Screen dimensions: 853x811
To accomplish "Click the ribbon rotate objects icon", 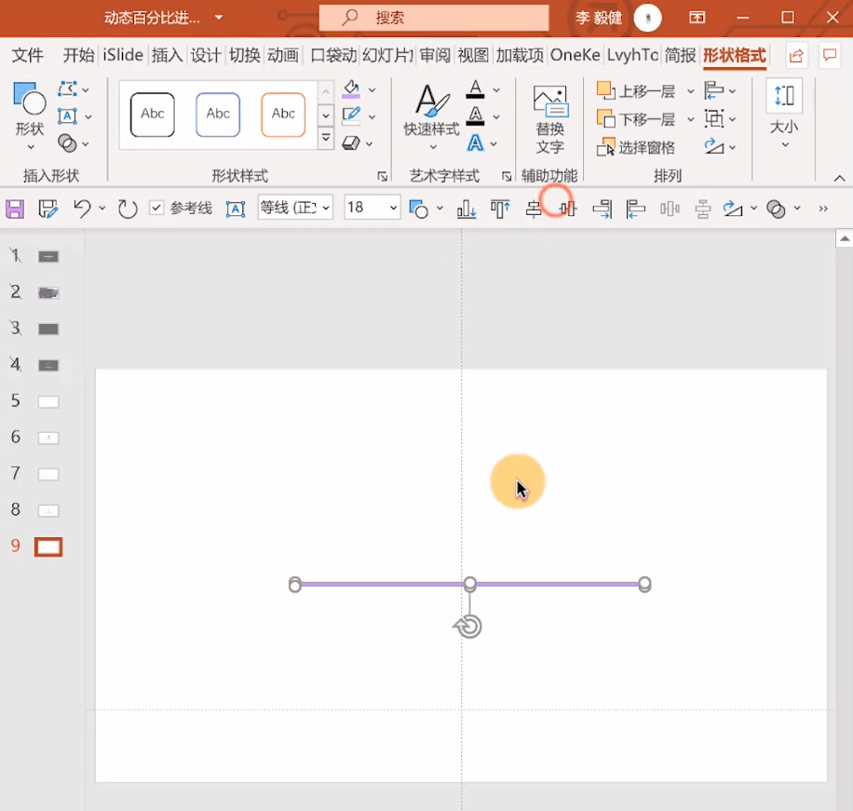I will pyautogui.click(x=713, y=146).
